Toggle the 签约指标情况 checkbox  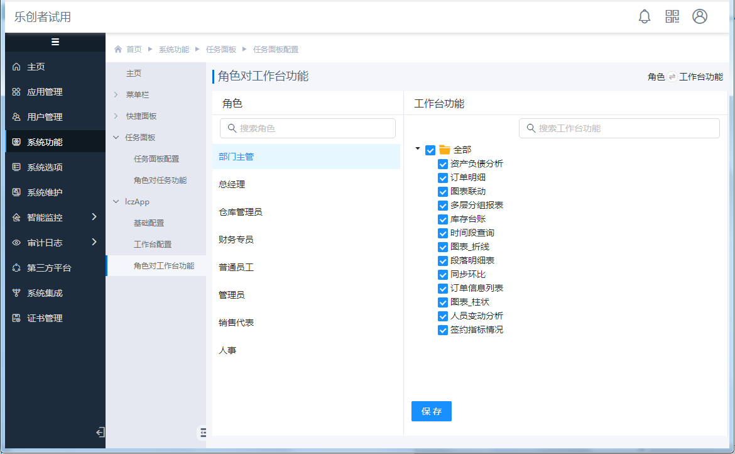coord(443,329)
